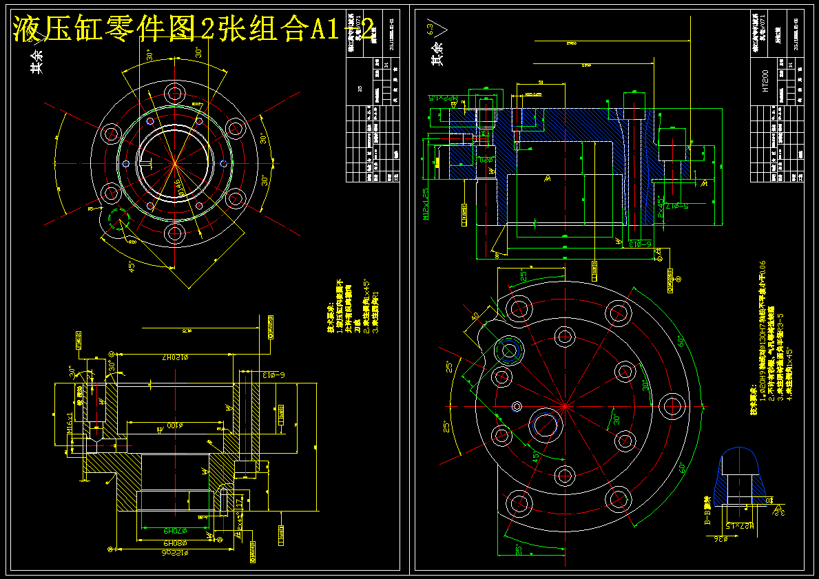The height and width of the screenshot is (579, 819).
Task: Select the 35 material text in left title block
Action: pyautogui.click(x=360, y=89)
